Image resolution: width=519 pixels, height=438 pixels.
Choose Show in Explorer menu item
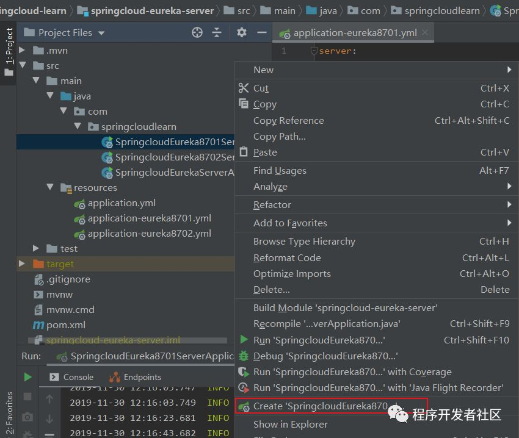377,424
